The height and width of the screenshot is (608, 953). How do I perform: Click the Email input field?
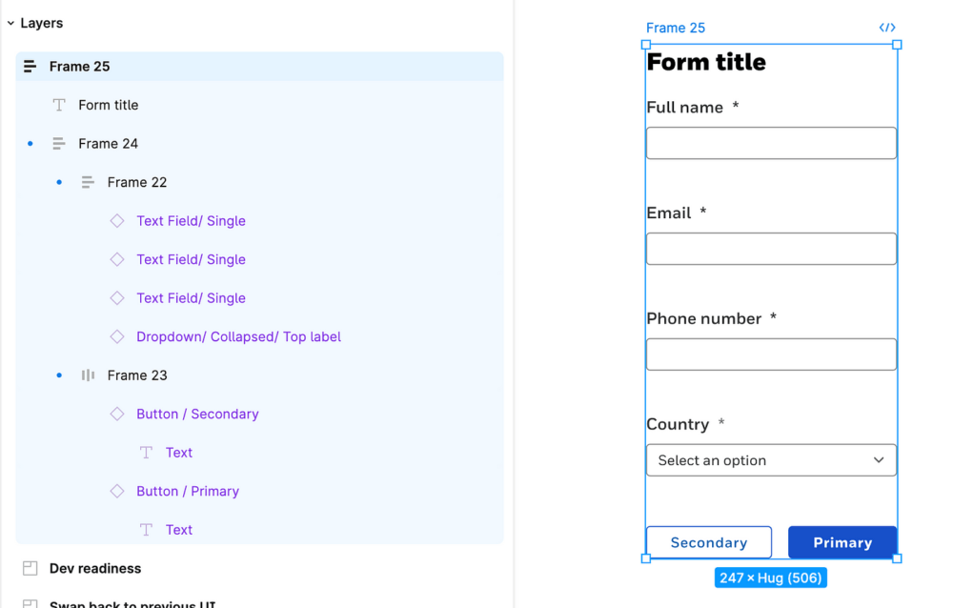(771, 249)
